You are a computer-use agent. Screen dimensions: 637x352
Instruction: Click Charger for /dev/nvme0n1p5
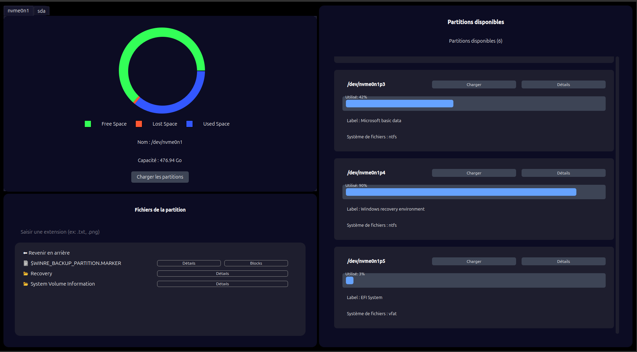coord(474,262)
